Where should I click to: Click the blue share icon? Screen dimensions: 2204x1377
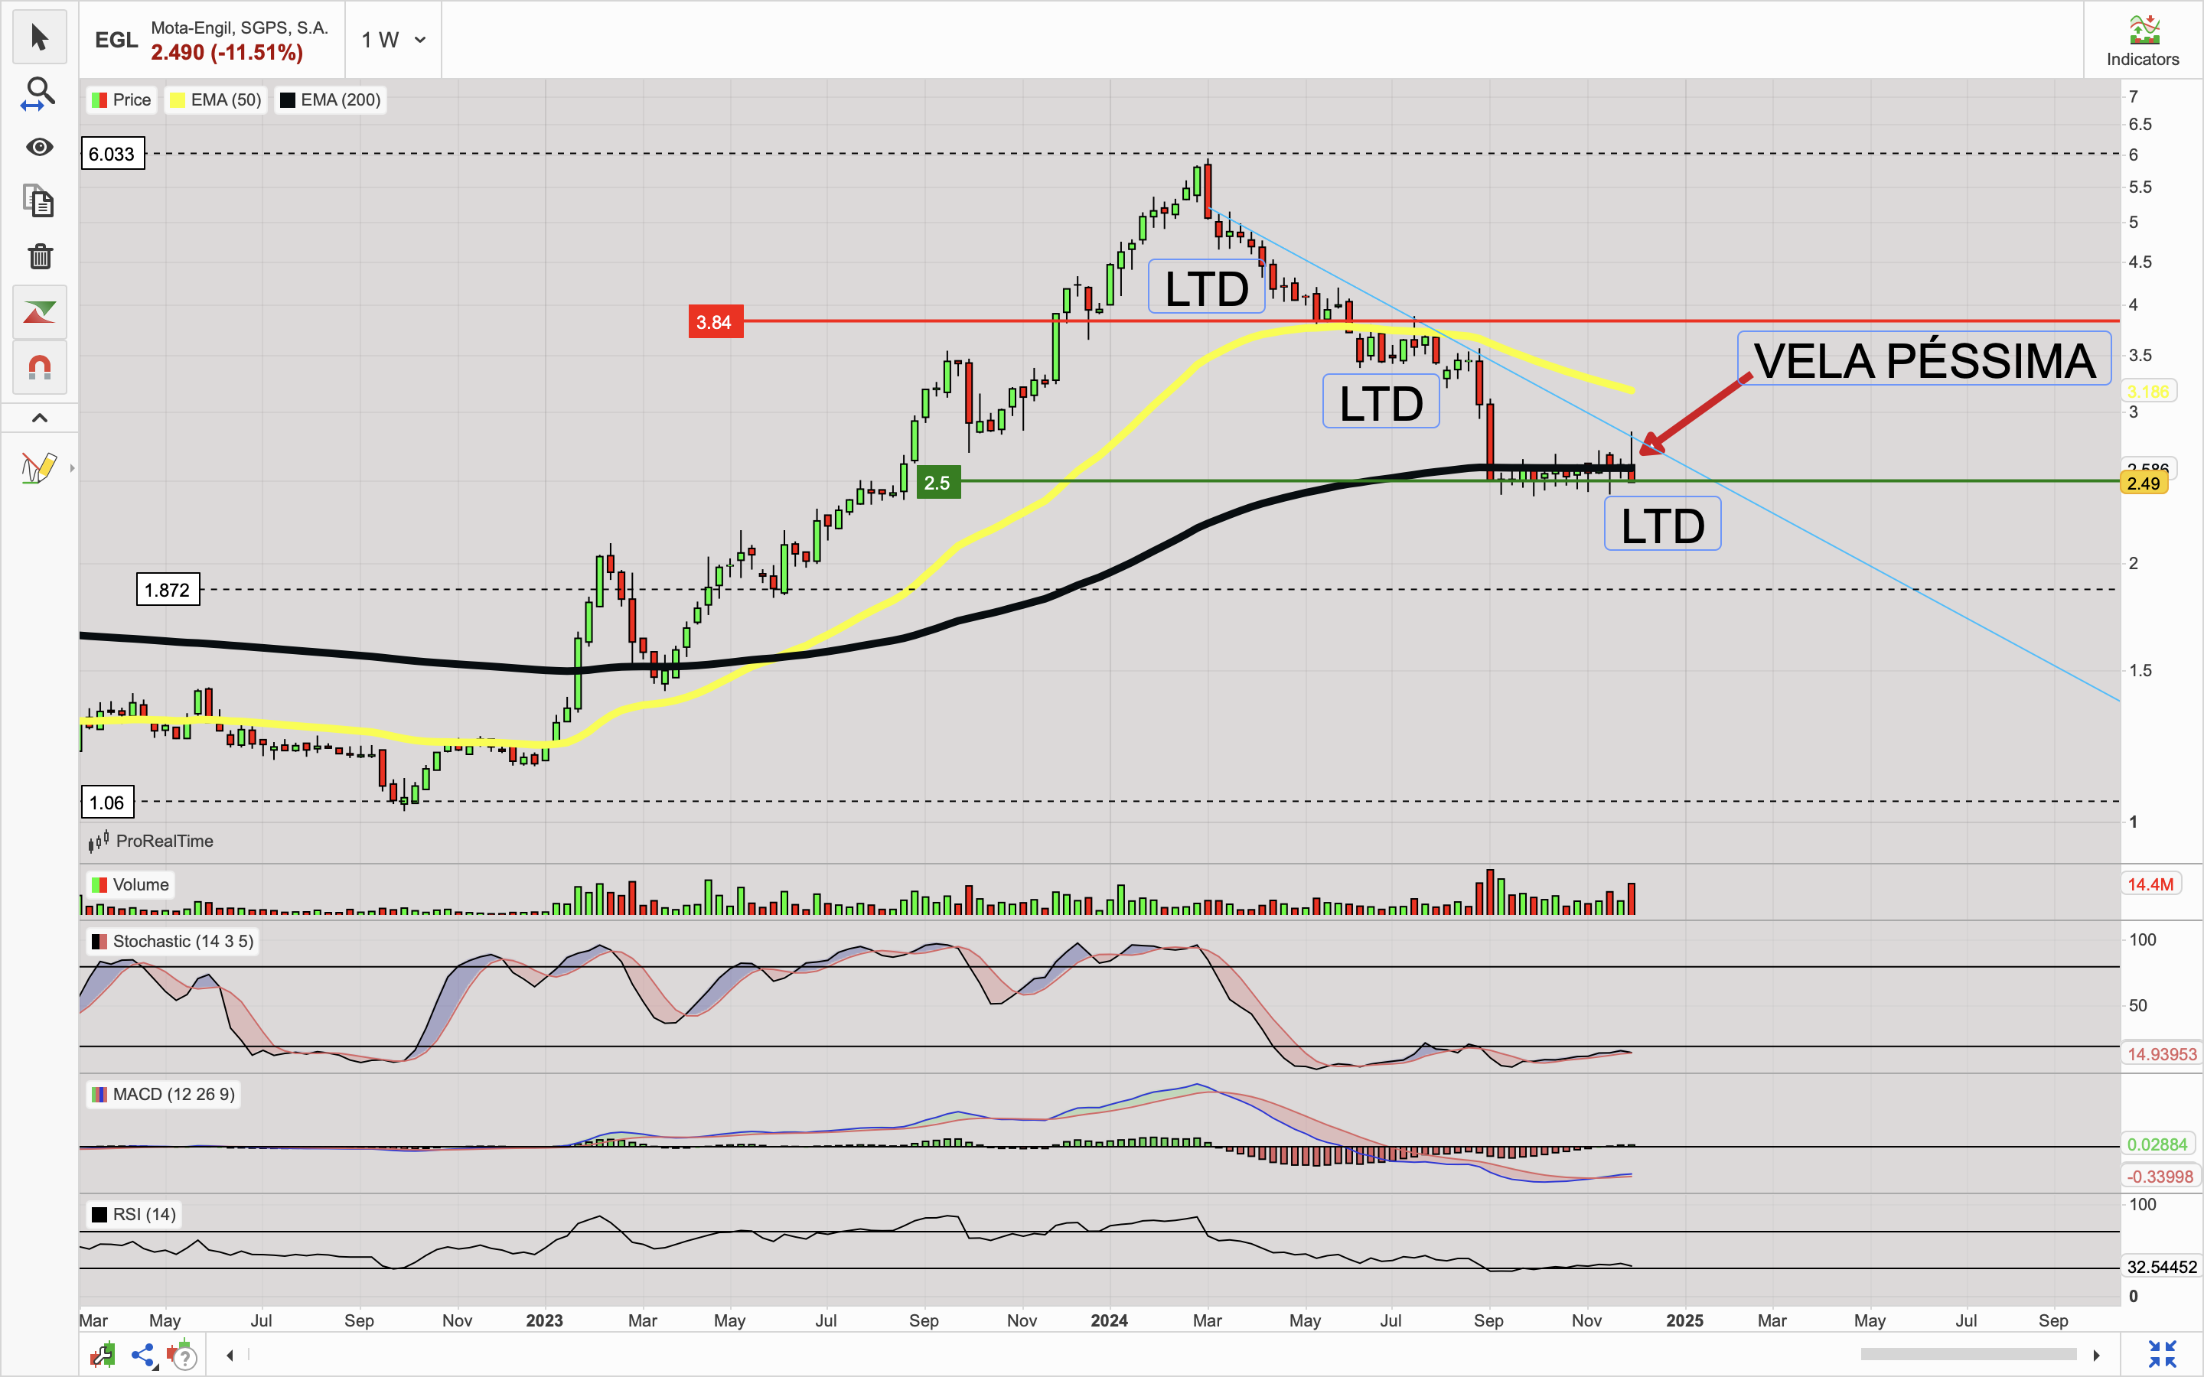[143, 1355]
